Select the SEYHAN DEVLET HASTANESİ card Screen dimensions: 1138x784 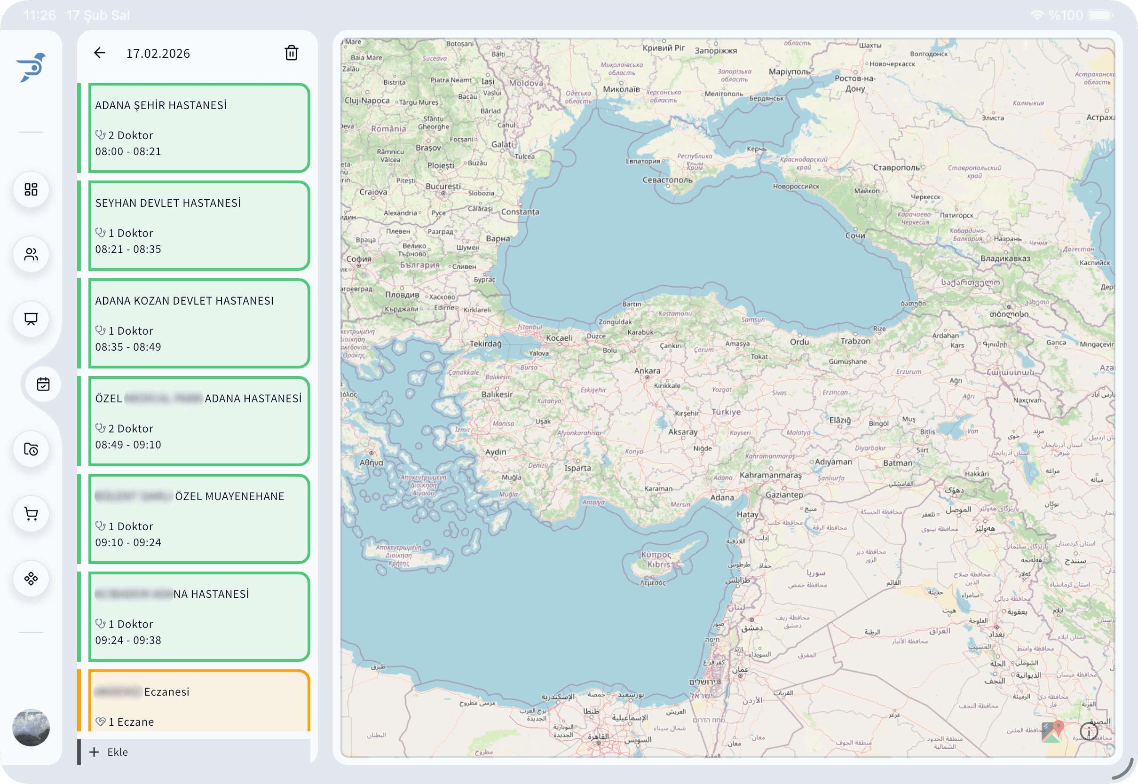tap(198, 226)
